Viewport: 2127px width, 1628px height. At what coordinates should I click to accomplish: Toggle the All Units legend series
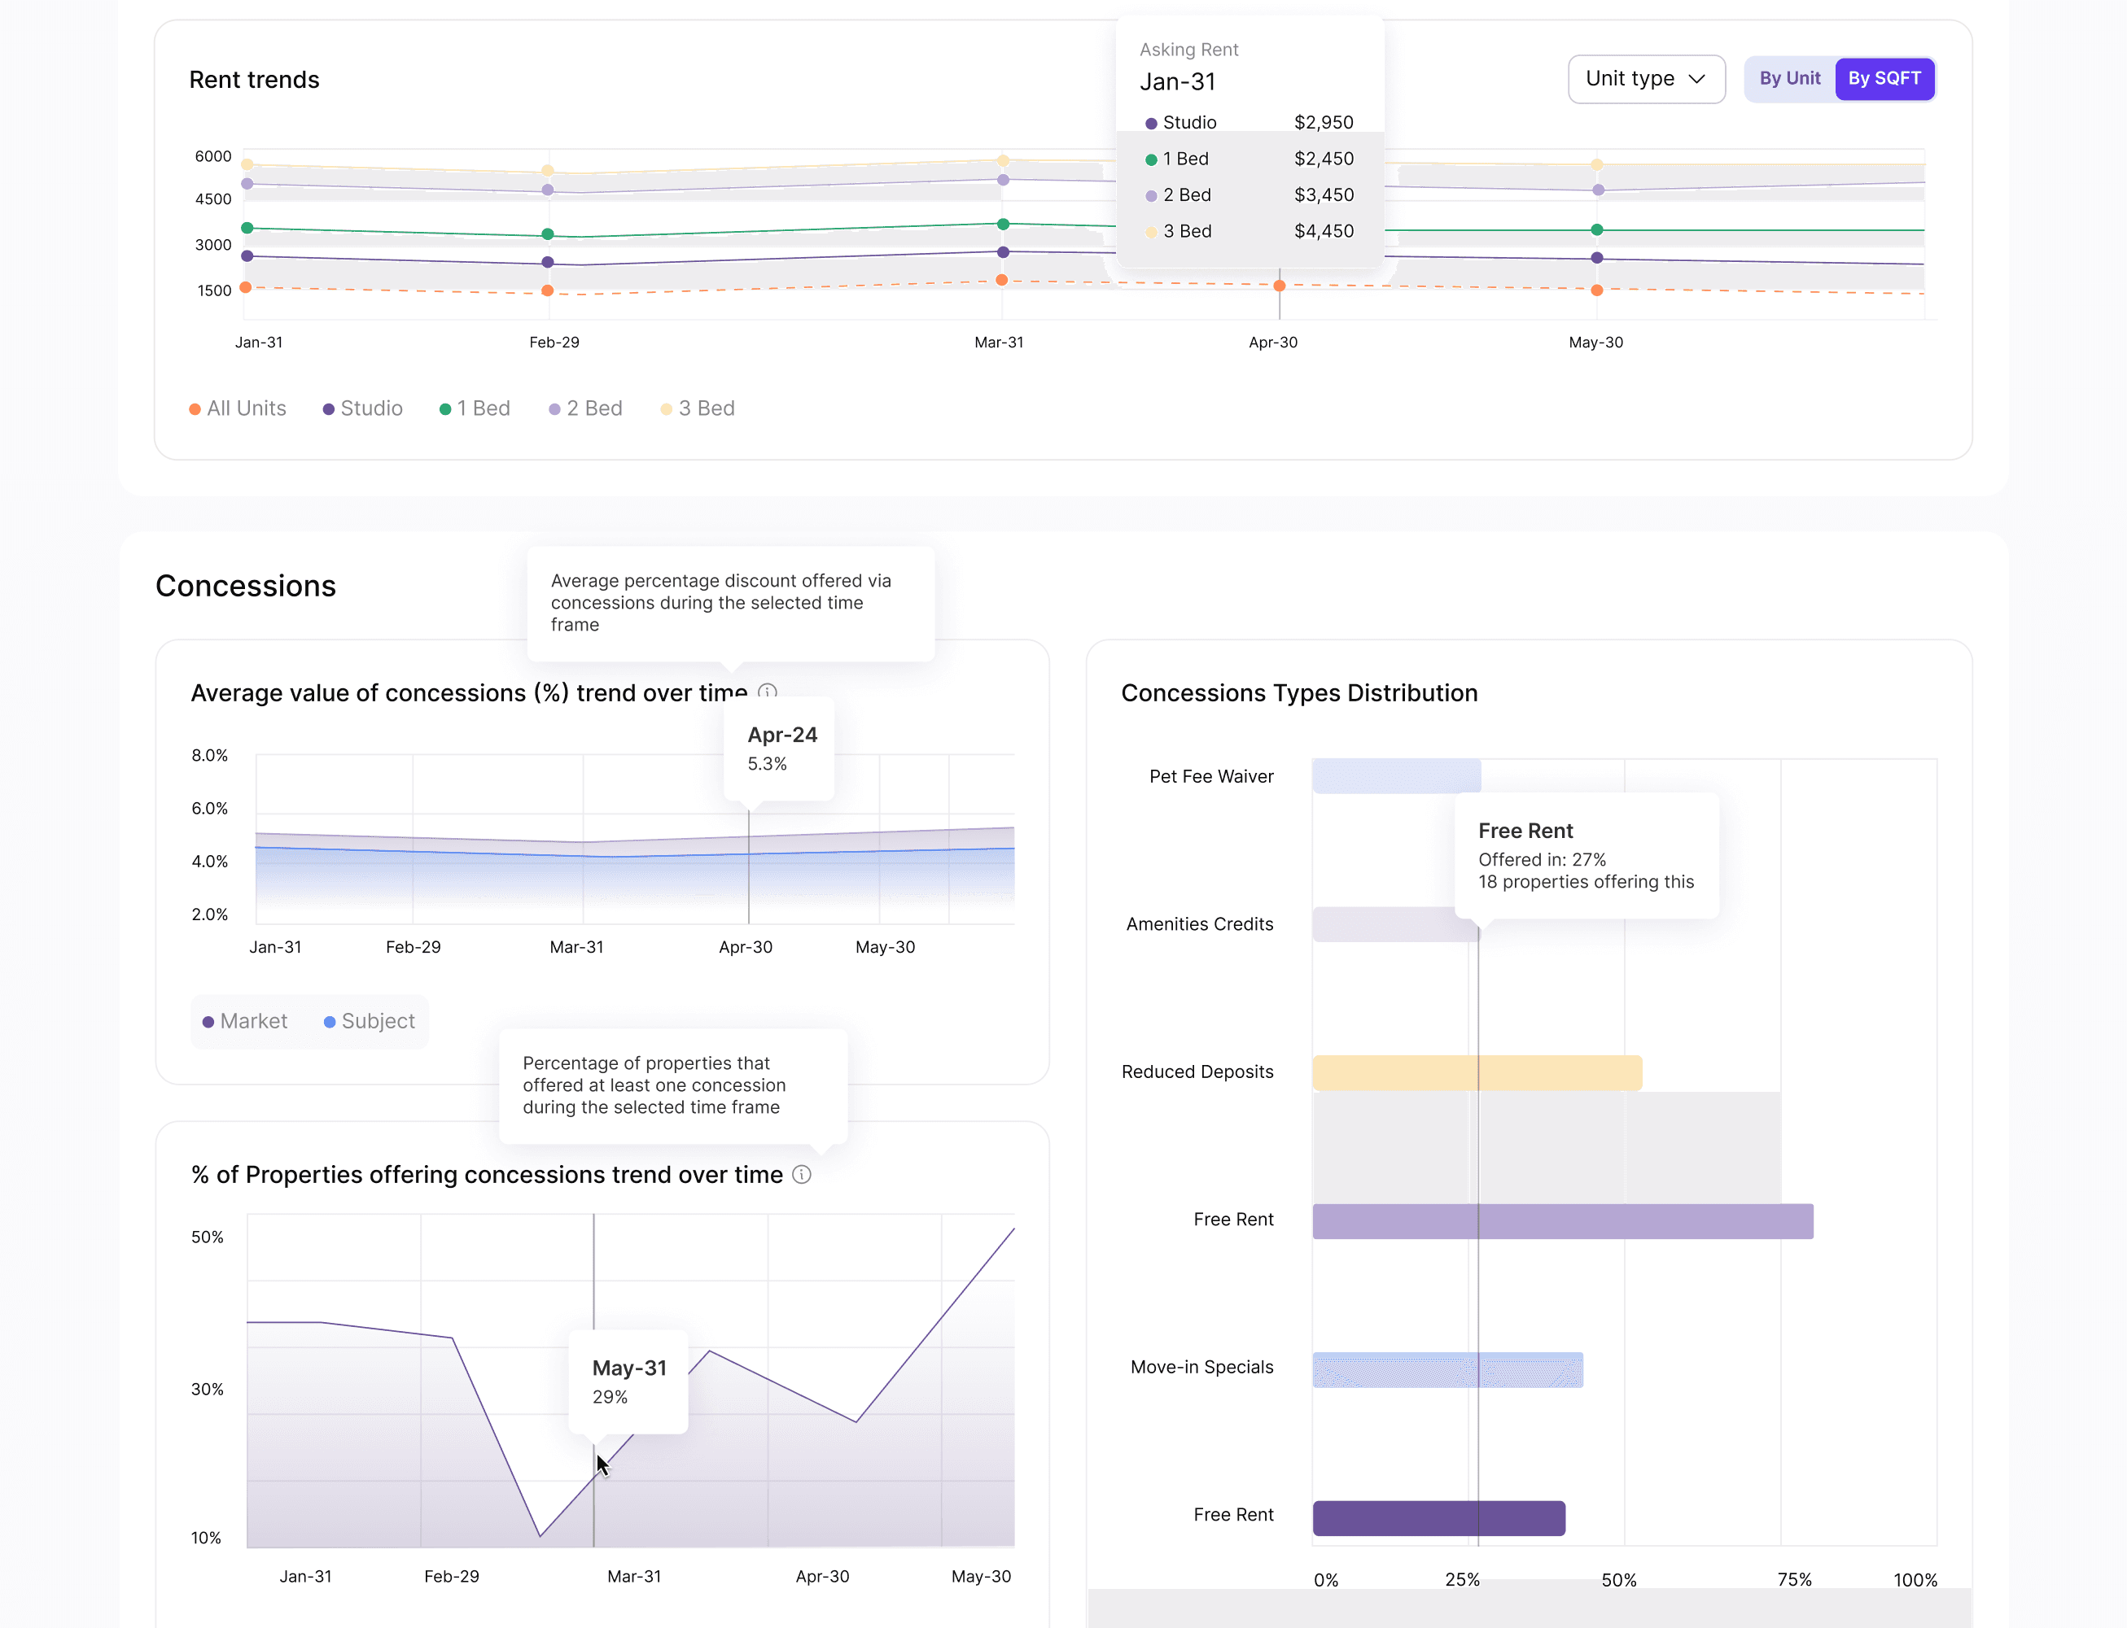point(238,408)
